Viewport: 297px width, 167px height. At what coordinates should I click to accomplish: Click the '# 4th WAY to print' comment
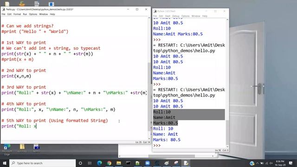click(24, 104)
